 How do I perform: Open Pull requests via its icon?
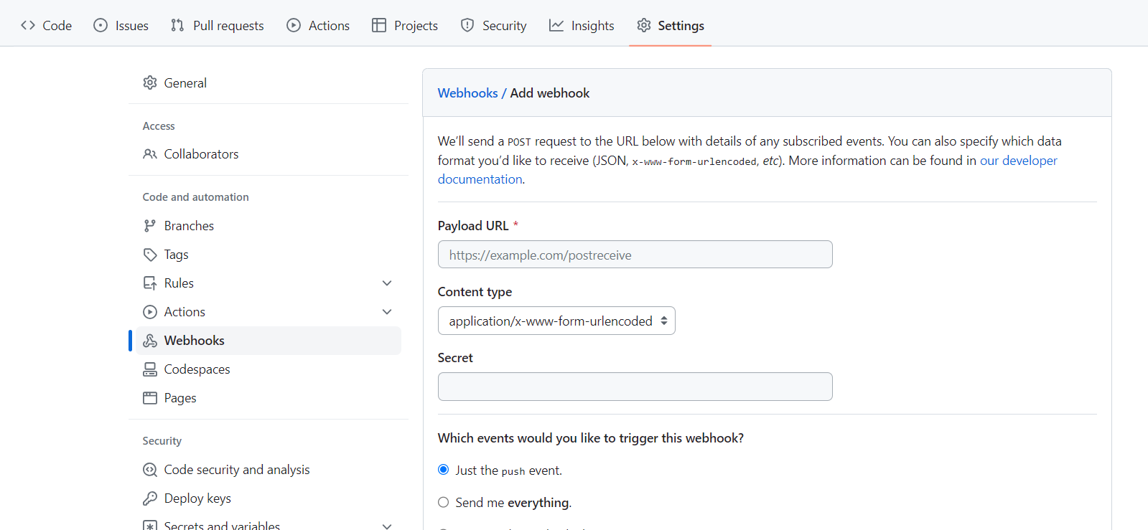[x=177, y=26]
